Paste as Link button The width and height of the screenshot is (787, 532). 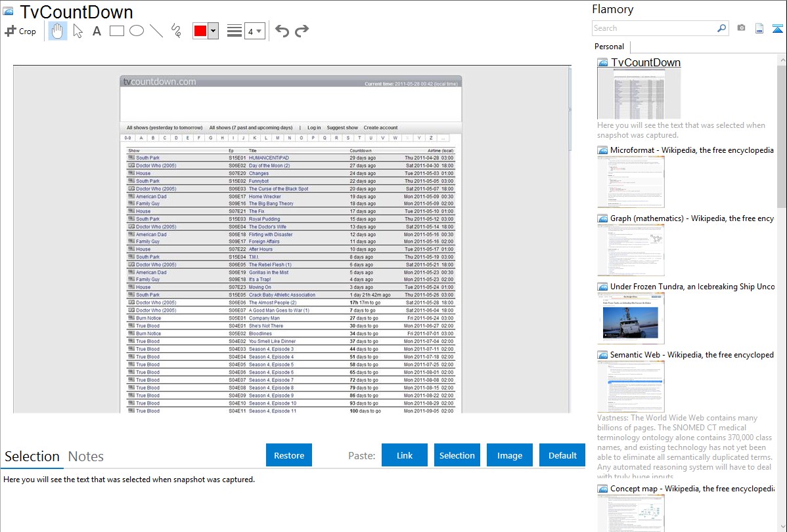tap(405, 455)
